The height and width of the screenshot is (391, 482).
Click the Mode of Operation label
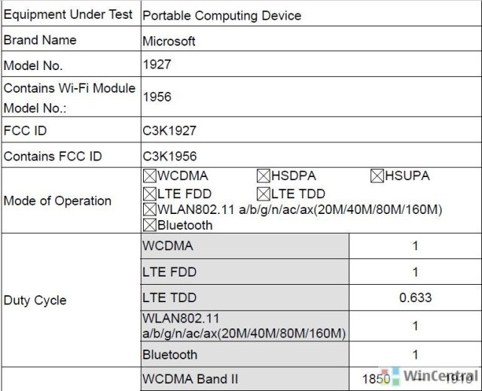(57, 200)
